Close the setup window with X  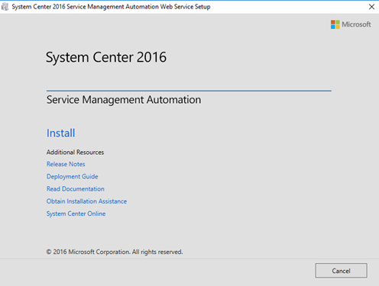coord(371,7)
